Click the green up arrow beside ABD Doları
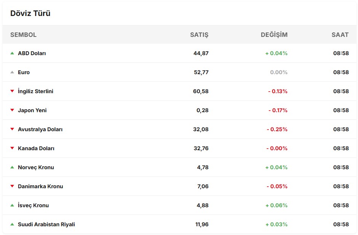The image size is (358, 235). pyautogui.click(x=12, y=53)
